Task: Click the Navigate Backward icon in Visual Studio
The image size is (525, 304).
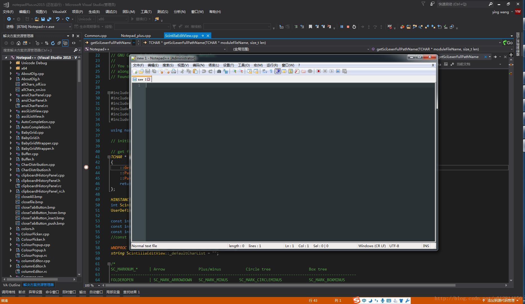Action: tap(9, 19)
